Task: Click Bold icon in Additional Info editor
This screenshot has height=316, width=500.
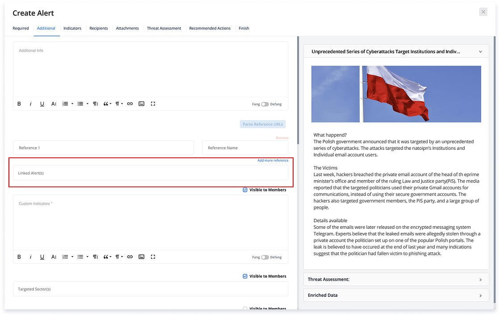Action: (19, 104)
